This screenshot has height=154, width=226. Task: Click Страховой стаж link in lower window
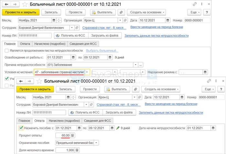point(118,105)
